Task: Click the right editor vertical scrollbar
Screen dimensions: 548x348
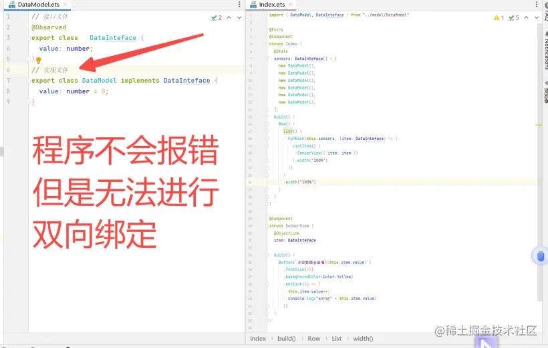Action: 539,162
